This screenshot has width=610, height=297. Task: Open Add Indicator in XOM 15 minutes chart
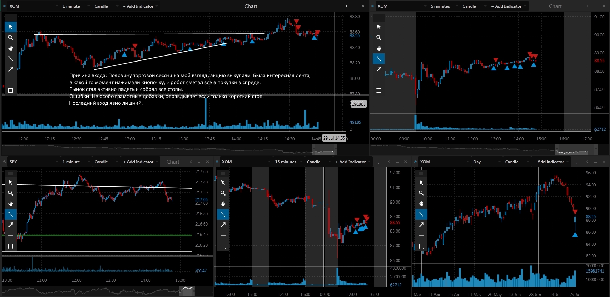click(353, 162)
